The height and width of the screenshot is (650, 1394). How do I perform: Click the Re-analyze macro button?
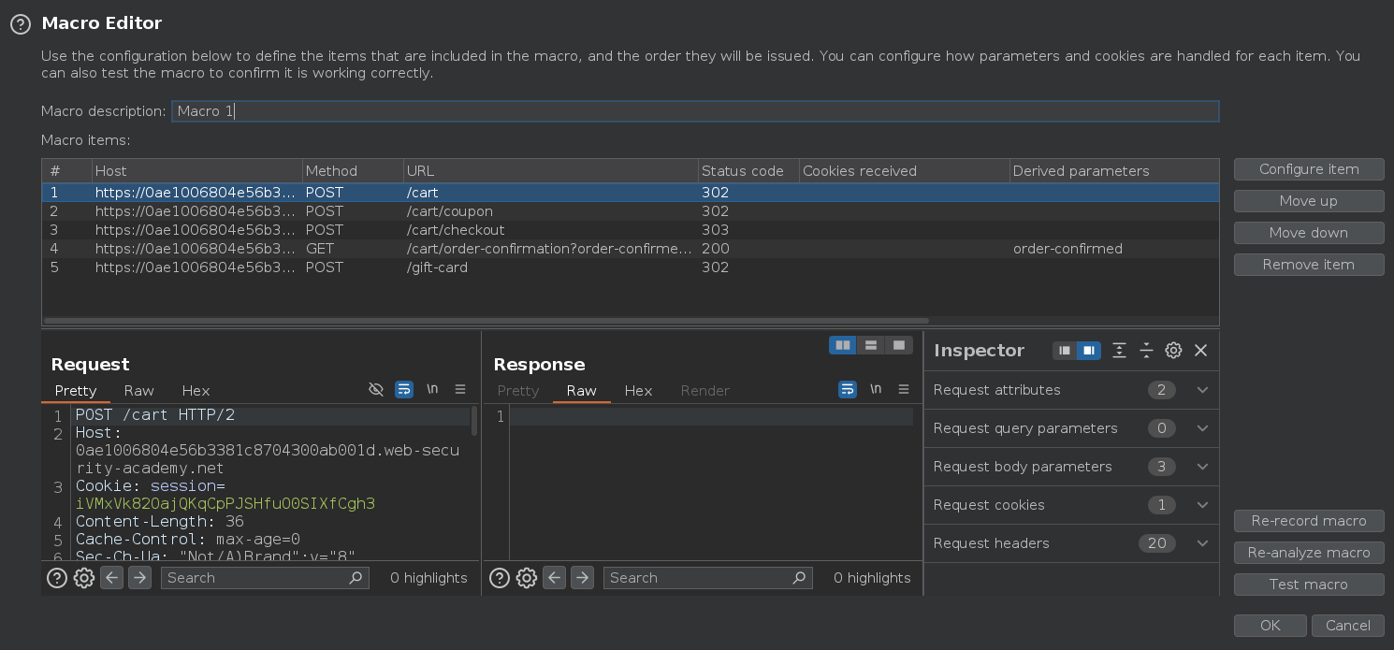1309,553
